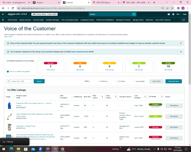Expand the Last updated filter dropdown
The height and width of the screenshot is (152, 191).
139,81
